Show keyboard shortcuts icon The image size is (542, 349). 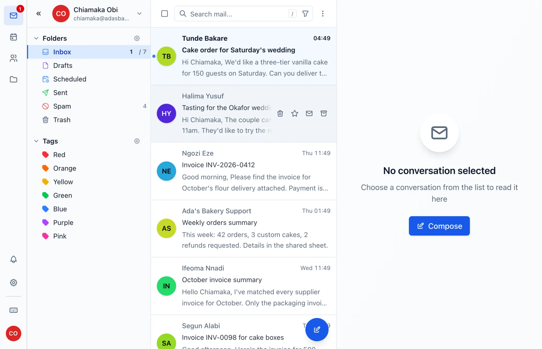[13, 310]
